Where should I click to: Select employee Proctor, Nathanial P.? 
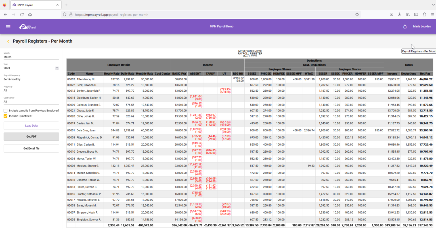(x=250, y=194)
